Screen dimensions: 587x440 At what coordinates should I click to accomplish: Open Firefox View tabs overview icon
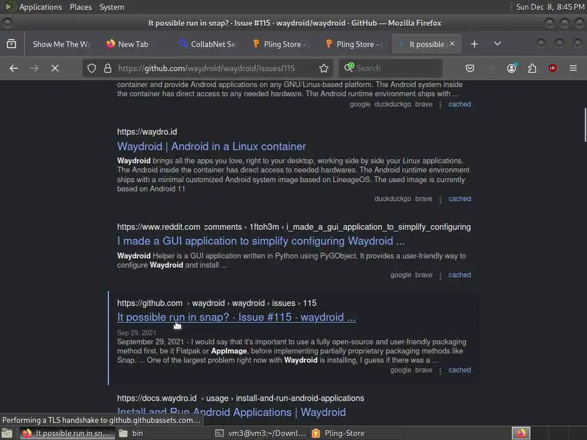(x=11, y=44)
